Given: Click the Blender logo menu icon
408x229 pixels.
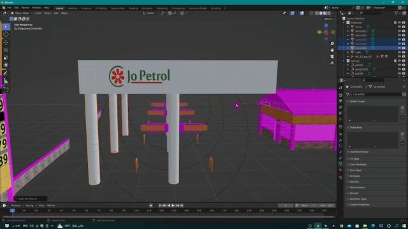Looking at the screenshot, I should click(4, 8).
